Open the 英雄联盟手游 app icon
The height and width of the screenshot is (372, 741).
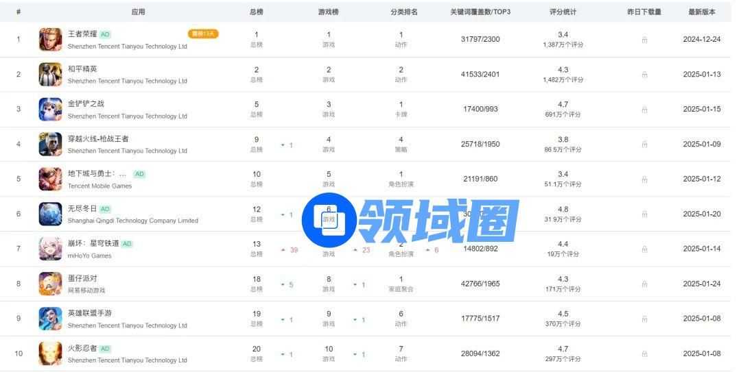[x=50, y=319]
